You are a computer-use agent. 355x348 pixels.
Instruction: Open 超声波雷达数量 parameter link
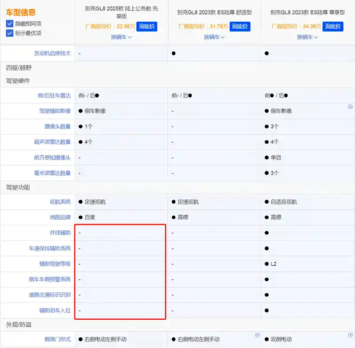coord(52,142)
